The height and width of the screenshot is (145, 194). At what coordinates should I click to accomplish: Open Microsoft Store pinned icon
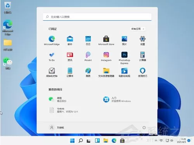pyautogui.click(x=106, y=40)
